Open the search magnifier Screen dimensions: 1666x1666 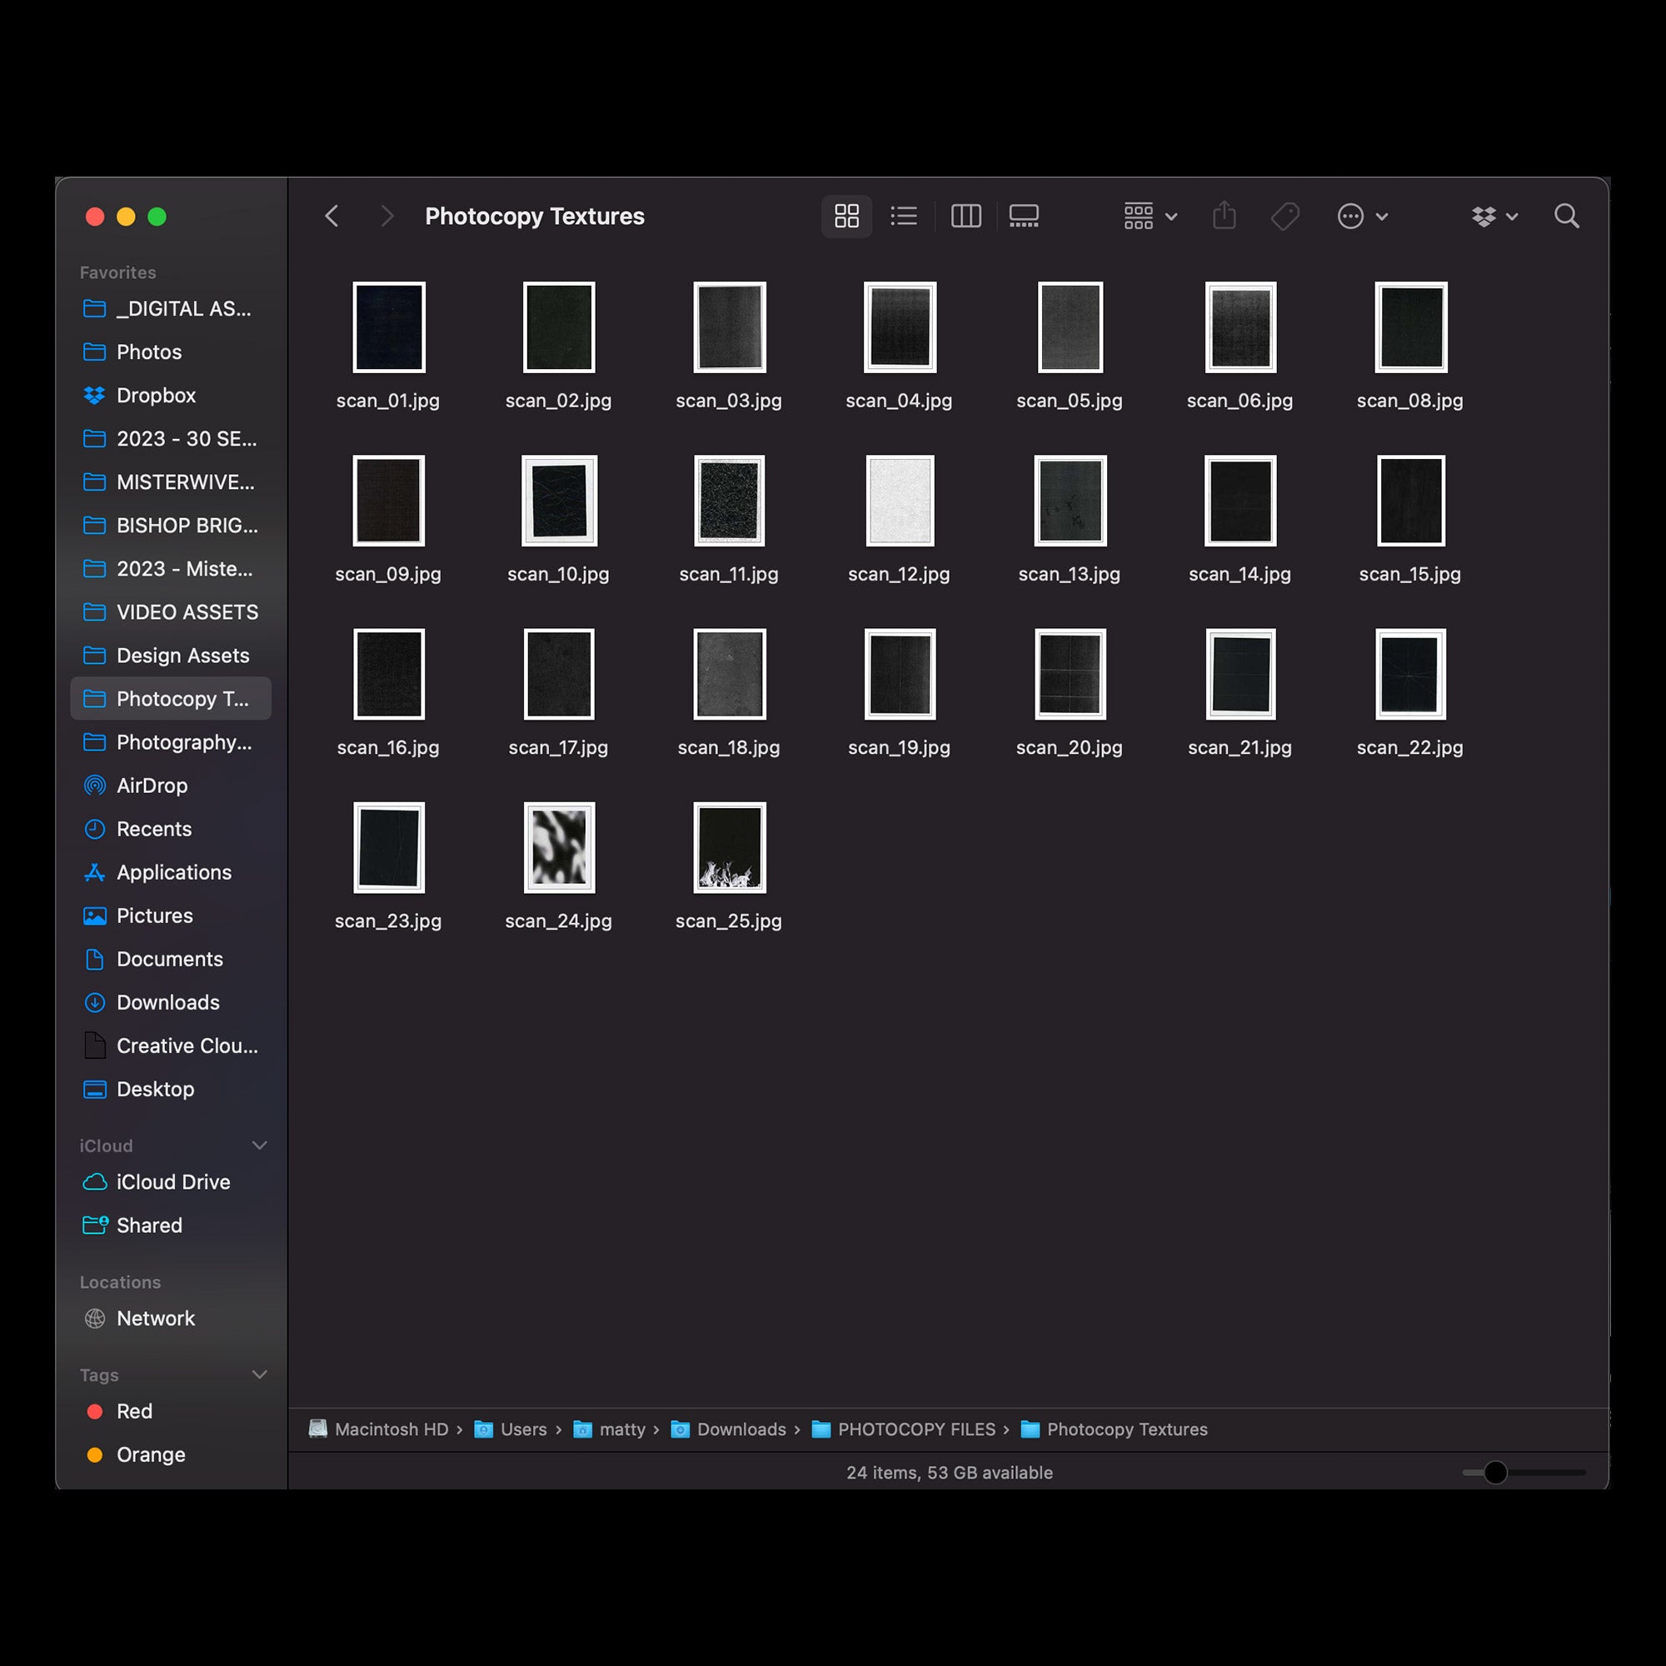coord(1566,216)
